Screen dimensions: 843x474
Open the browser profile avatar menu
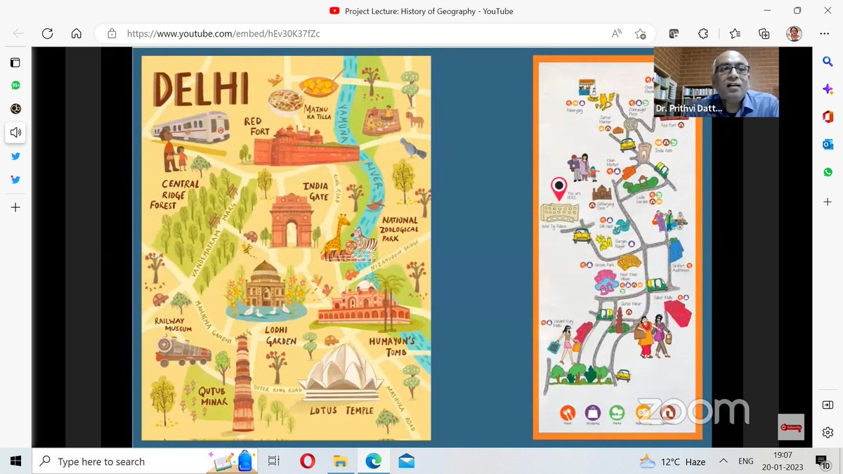794,33
